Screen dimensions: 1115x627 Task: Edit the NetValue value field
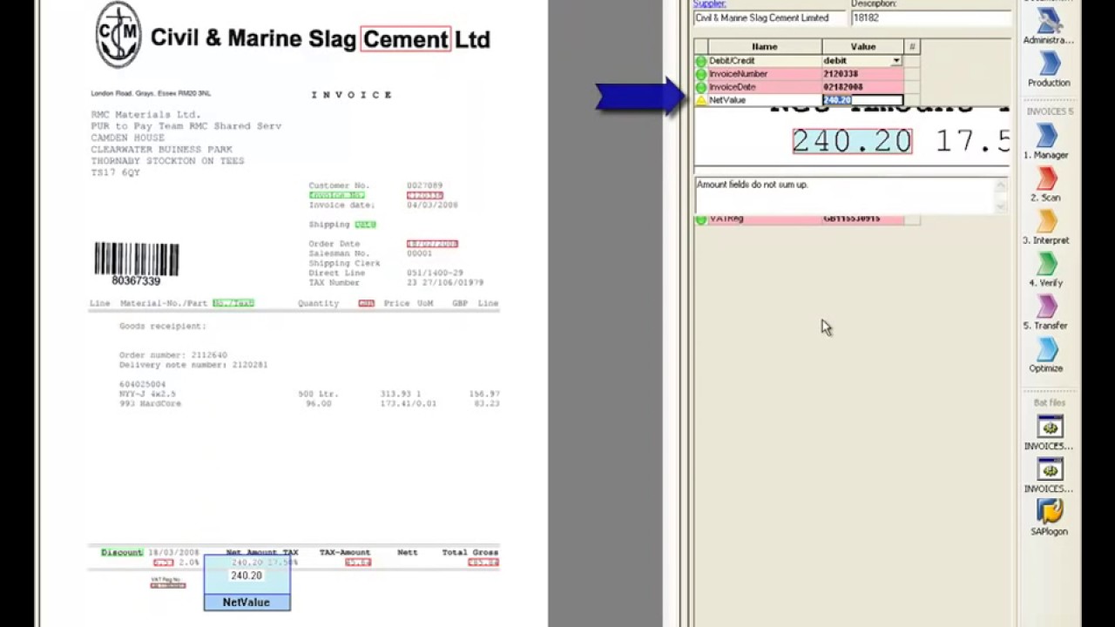(862, 100)
